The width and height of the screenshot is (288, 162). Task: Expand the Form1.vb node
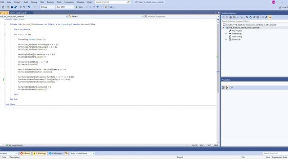point(226,40)
